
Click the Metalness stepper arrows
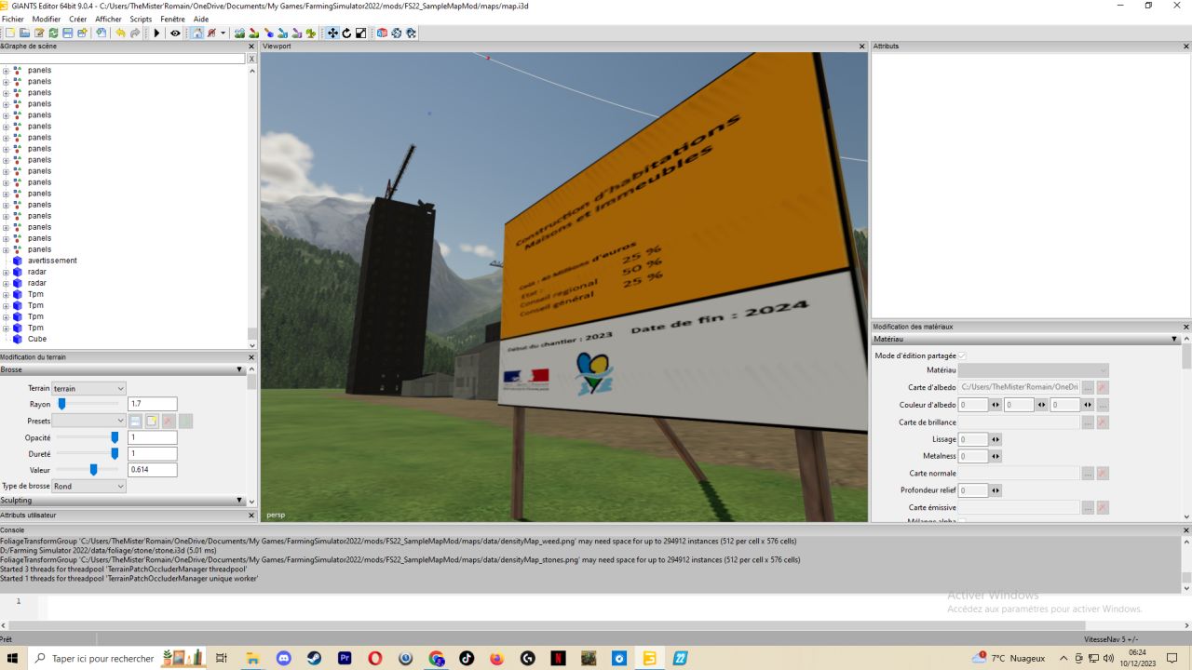click(996, 456)
